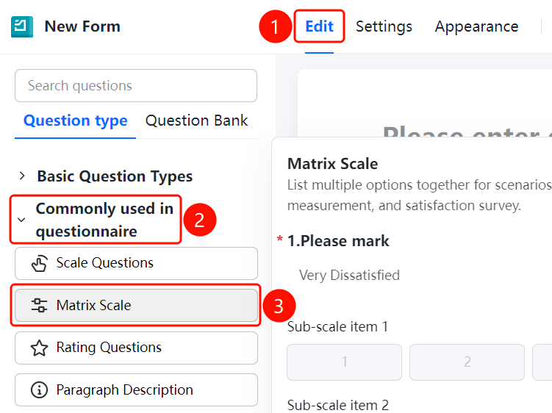The width and height of the screenshot is (552, 413).
Task: Click the Scale Questions hand icon
Action: [39, 263]
